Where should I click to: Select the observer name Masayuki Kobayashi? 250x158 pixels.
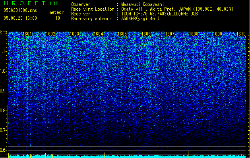click(143, 4)
